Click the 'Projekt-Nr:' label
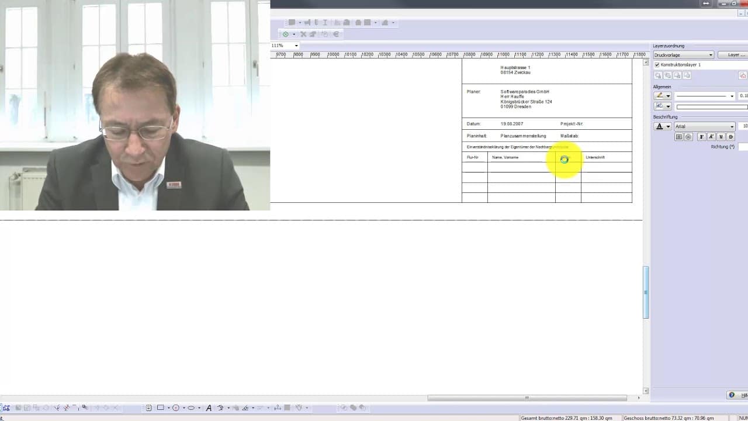The width and height of the screenshot is (748, 421). point(572,124)
